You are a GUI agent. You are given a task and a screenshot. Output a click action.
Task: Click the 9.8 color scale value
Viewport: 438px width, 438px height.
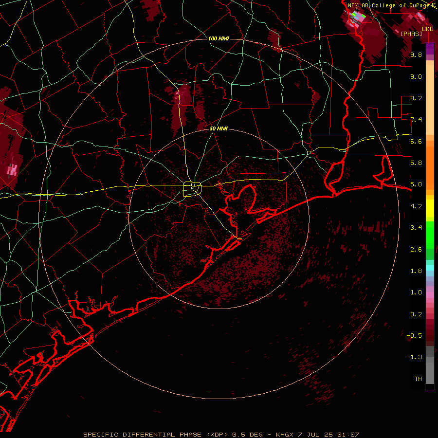(x=416, y=55)
